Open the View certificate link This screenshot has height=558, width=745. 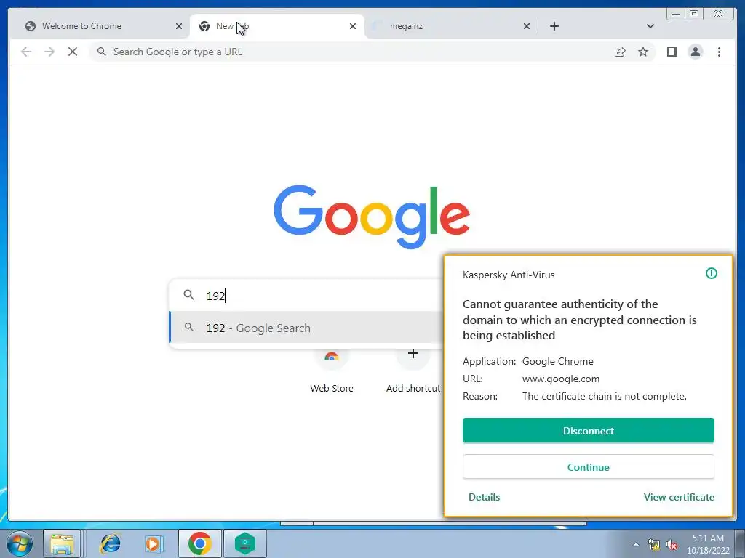tap(679, 497)
